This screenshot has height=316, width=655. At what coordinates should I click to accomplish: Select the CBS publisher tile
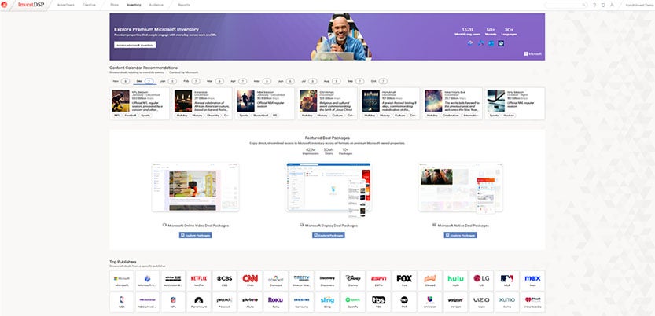pyautogui.click(x=224, y=281)
